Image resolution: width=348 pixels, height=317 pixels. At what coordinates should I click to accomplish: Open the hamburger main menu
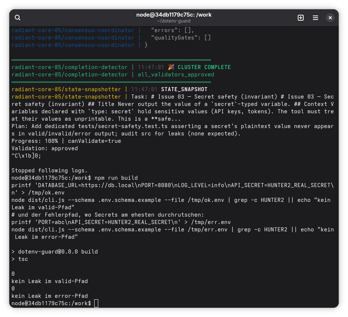(x=315, y=17)
